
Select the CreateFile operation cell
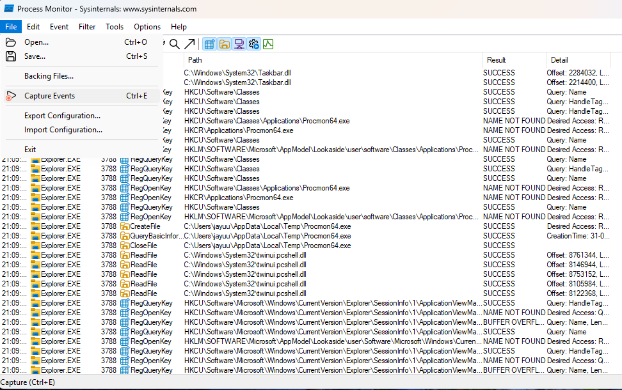(145, 226)
